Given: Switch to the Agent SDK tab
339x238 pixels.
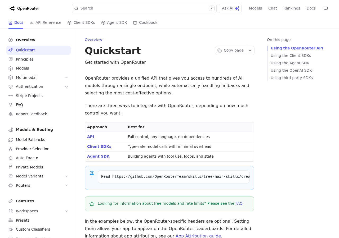Looking at the screenshot, I should point(114,23).
